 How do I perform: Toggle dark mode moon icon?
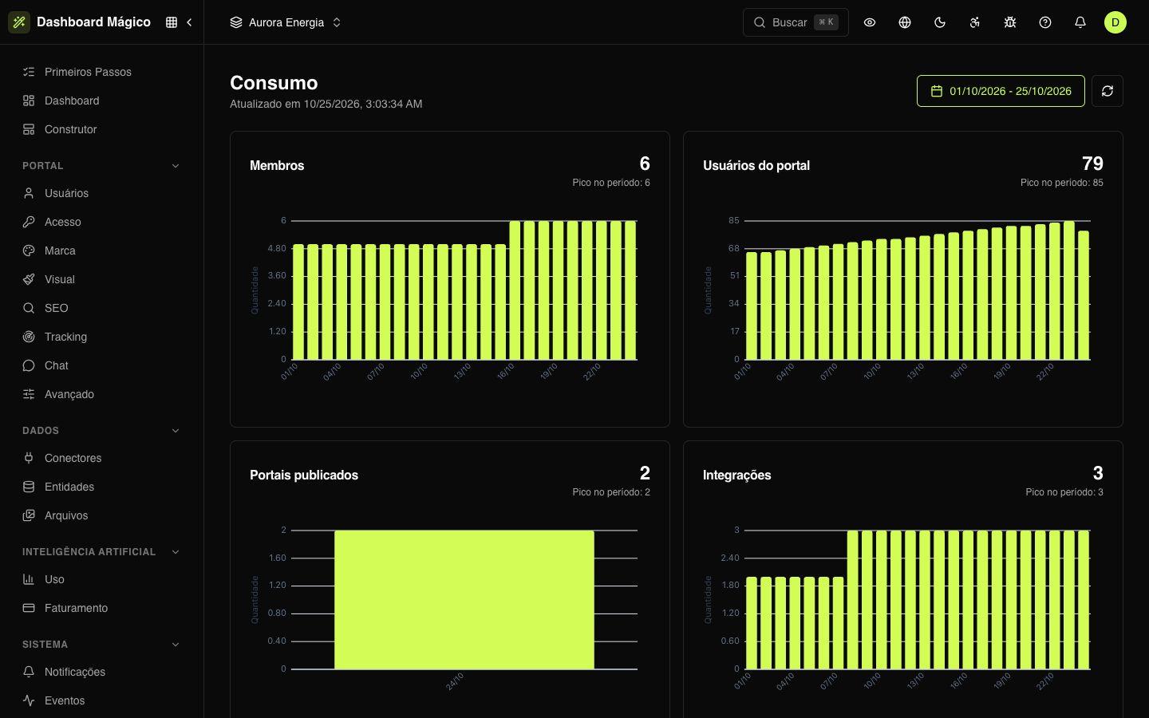pyautogui.click(x=940, y=22)
